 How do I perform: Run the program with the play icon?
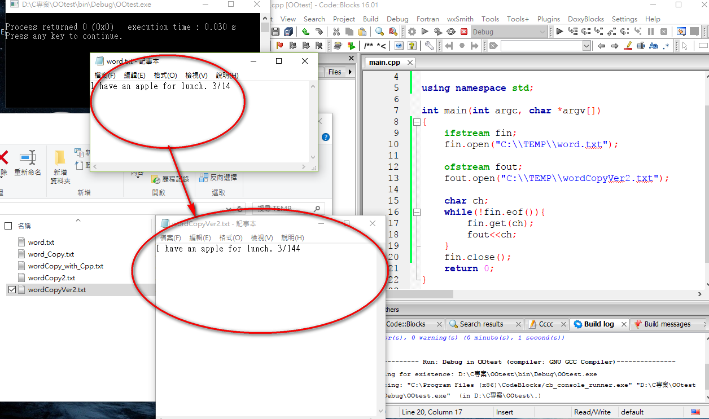425,32
